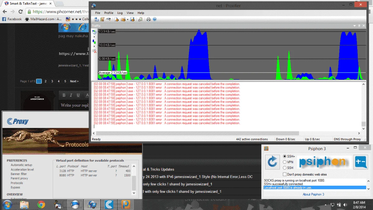373x210 pixels.
Task: Click the blue Help question-mark icon
Action: tap(155, 19)
